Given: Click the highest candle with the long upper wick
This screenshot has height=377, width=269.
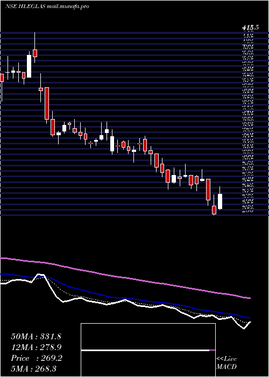Looking at the screenshot, I should pos(35,53).
